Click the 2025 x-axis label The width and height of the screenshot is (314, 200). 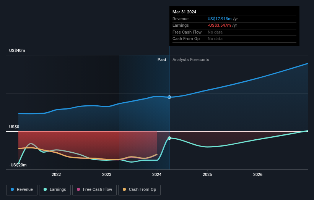(207, 174)
